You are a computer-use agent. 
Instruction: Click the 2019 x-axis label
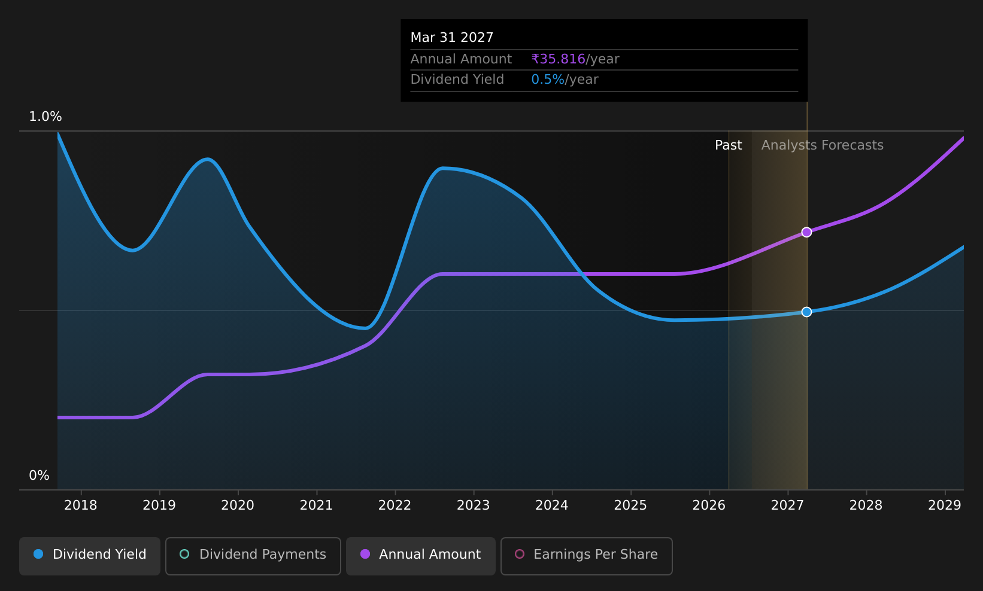[159, 505]
